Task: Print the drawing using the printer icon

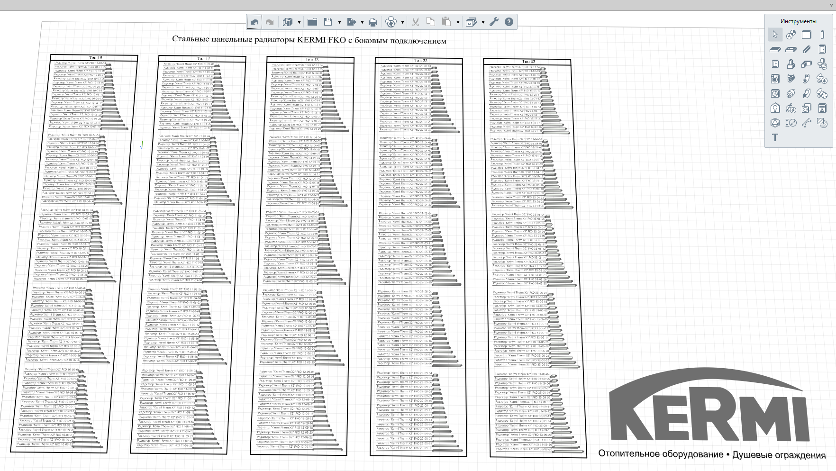Action: pos(373,22)
